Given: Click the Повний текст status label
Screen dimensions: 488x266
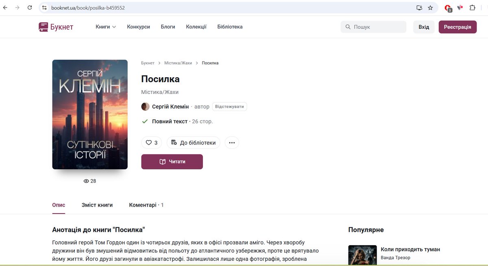Looking at the screenshot, I should click(170, 121).
